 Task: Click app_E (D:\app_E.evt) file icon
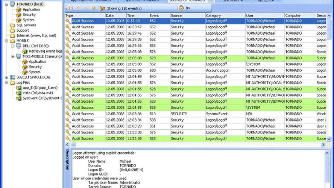tap(19, 88)
